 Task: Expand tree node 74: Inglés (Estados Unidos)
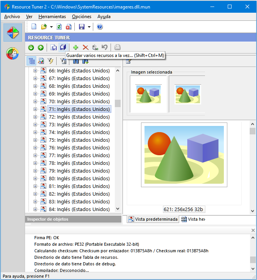tap(35, 132)
